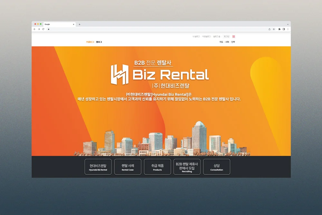Reload the page with the refresh icon

pos(43,29)
